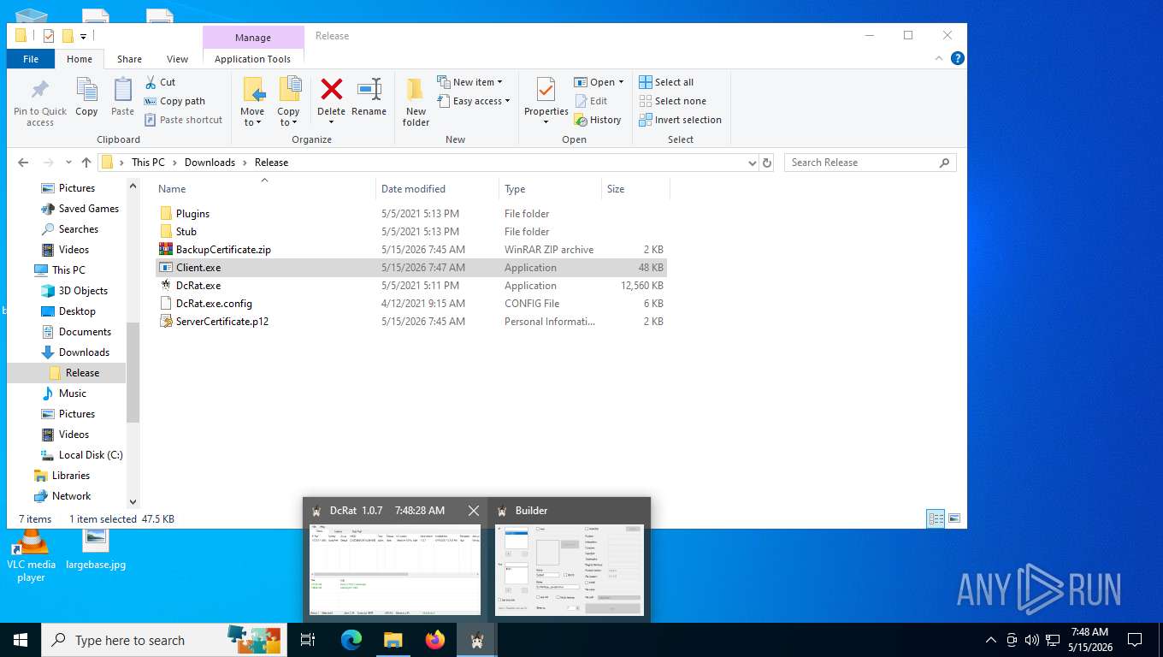Click the History button in ribbon
1163x657 pixels.
(598, 120)
